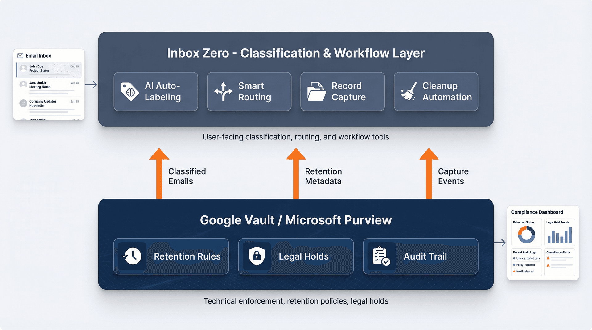Click the Email Inbox envelope icon
This screenshot has width=592, height=330.
click(x=20, y=56)
